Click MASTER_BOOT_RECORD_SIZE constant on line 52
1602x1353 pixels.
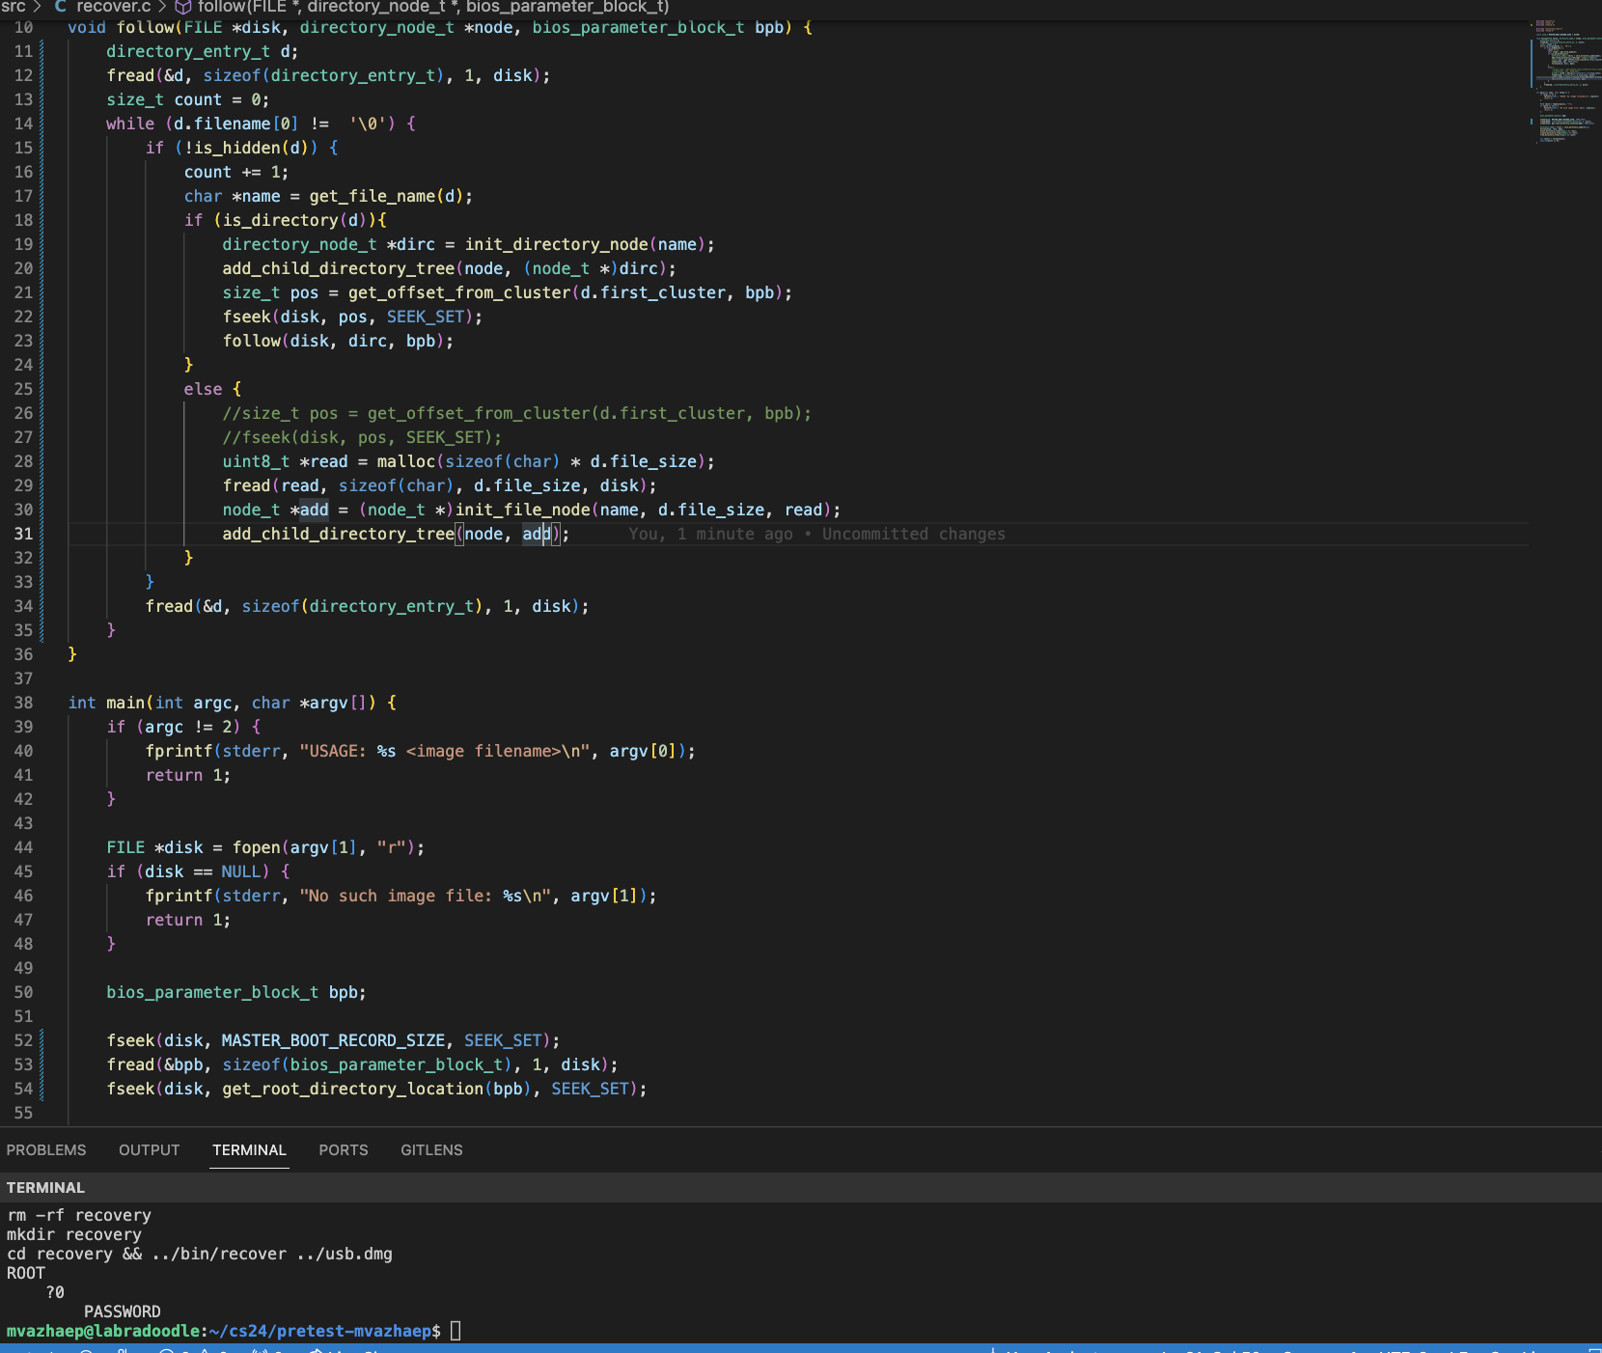[333, 1040]
